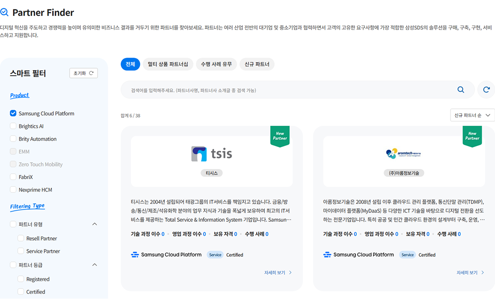Screen dimensions: 495x299
Task: Enable the Registered grade checkbox
Action: 21,279
